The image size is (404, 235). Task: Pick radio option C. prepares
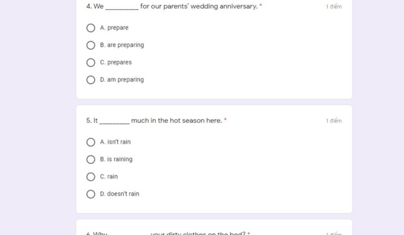tap(91, 63)
